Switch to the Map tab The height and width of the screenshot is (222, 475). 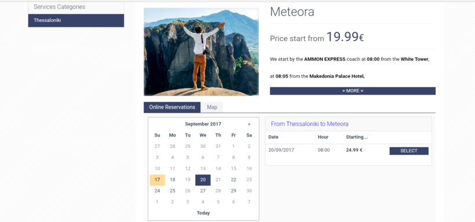[x=212, y=107]
